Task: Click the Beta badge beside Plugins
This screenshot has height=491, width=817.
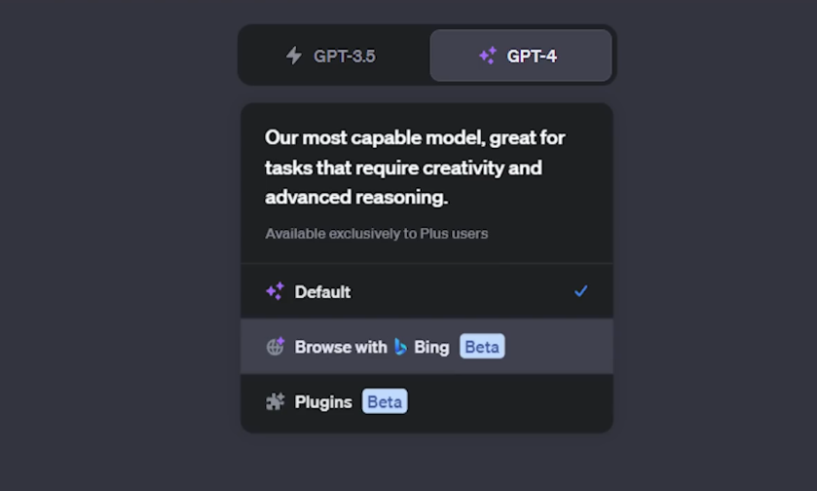Action: 385,401
